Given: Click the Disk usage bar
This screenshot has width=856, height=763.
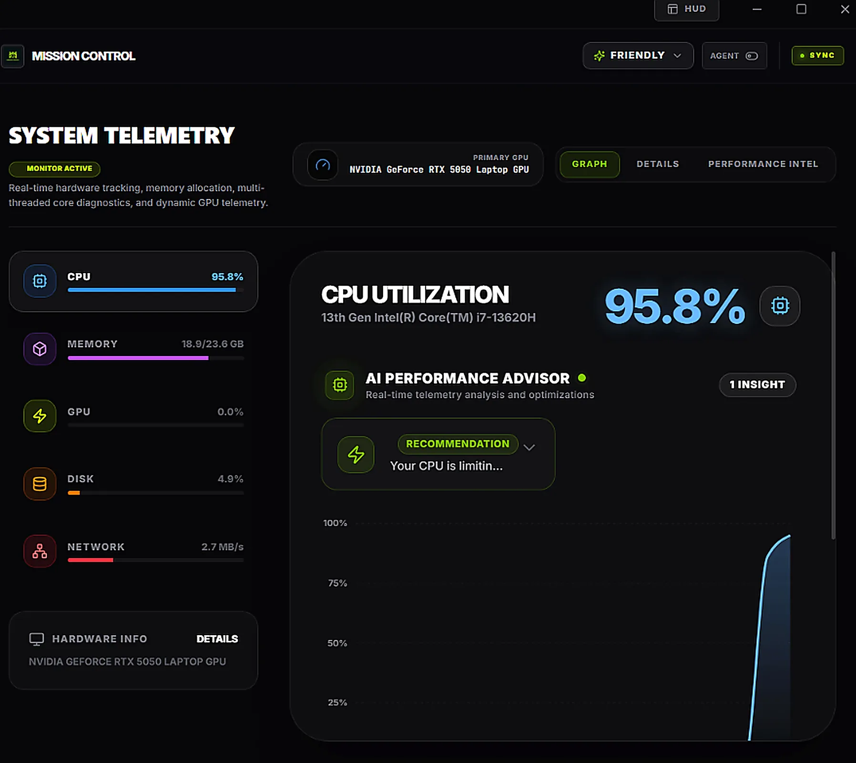Looking at the screenshot, I should [156, 493].
